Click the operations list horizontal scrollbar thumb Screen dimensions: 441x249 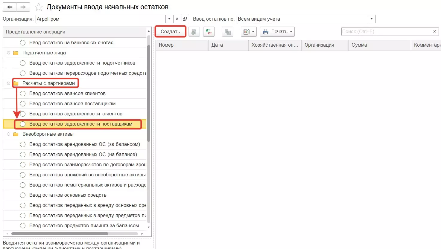point(60,234)
